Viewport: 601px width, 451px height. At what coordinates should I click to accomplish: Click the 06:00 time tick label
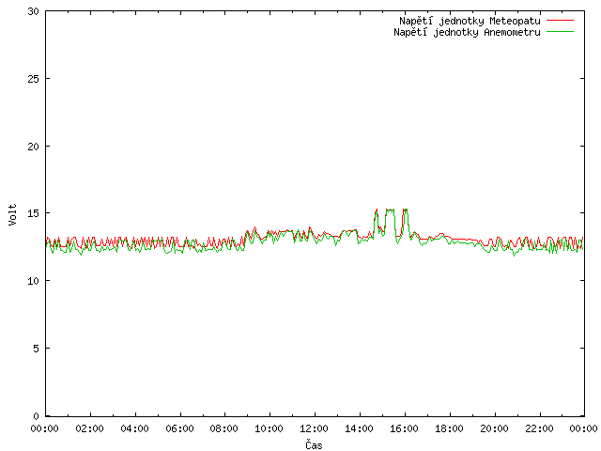point(179,428)
